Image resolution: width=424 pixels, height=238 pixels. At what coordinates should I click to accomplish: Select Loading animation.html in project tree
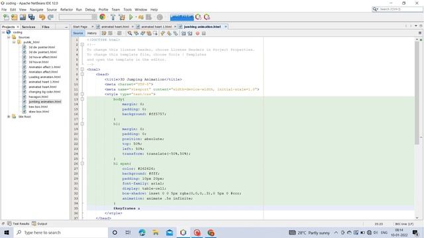(44, 77)
